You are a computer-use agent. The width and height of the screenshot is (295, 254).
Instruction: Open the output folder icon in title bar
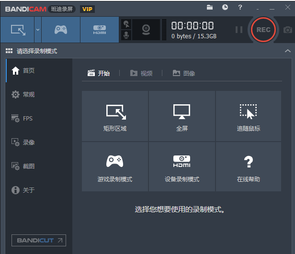(x=210, y=7)
